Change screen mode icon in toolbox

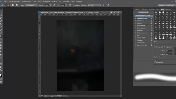click(x=1, y=82)
